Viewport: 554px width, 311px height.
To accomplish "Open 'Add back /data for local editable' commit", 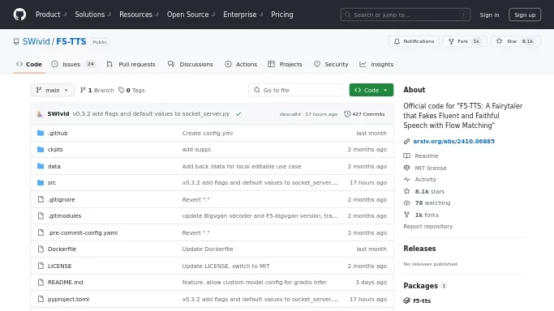I will 242,166.
